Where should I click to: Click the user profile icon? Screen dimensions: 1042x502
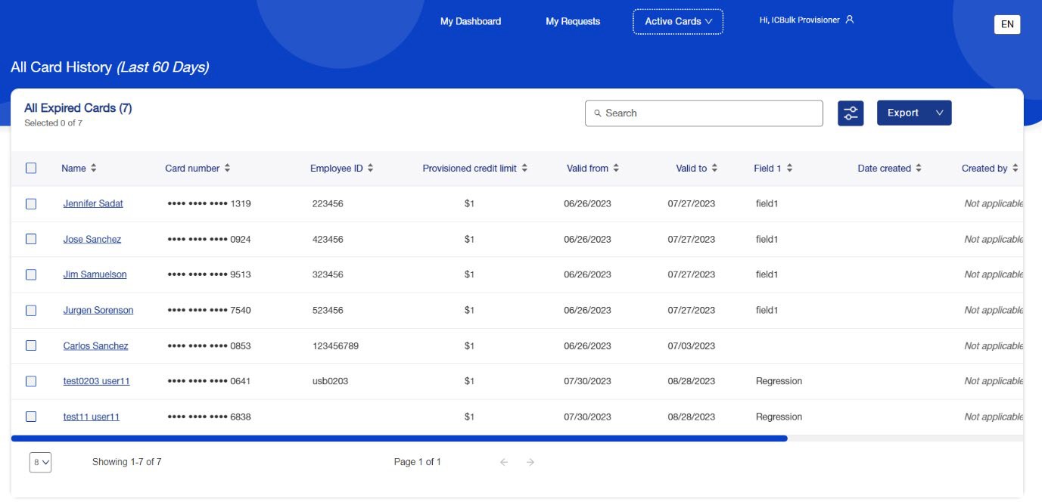pos(850,20)
